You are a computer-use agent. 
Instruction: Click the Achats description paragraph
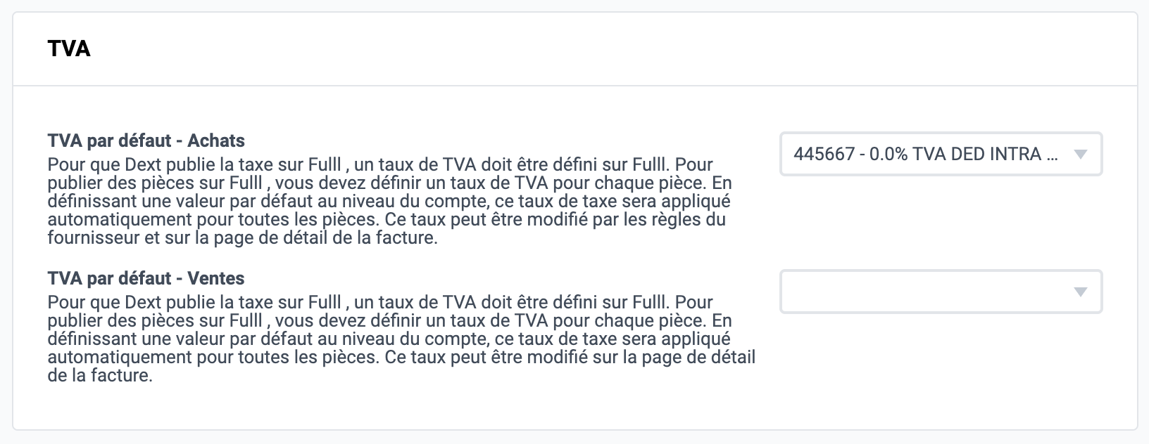click(x=390, y=201)
